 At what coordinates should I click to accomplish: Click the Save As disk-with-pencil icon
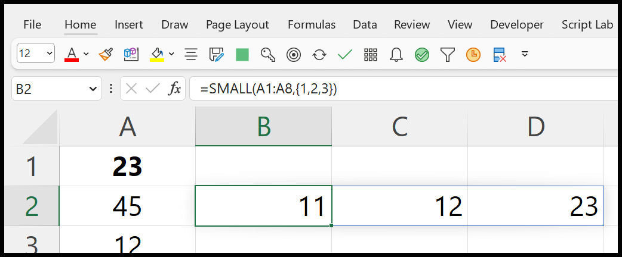(x=217, y=54)
